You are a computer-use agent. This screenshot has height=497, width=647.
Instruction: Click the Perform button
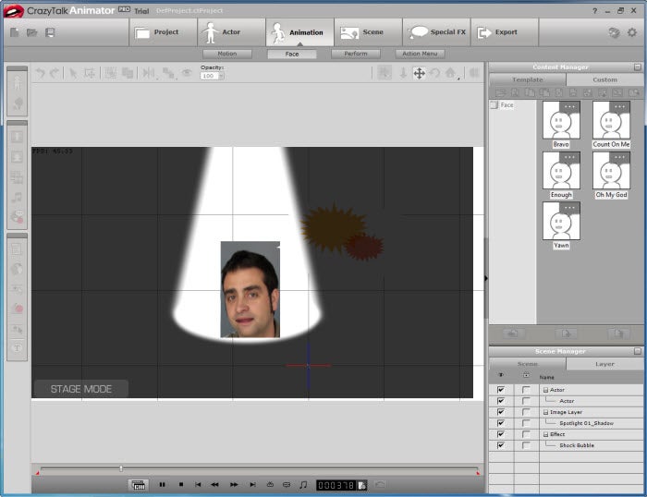click(356, 54)
